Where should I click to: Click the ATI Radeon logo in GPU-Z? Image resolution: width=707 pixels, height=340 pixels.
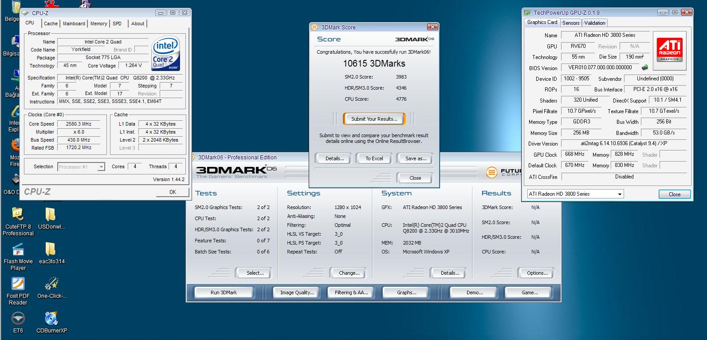click(669, 50)
